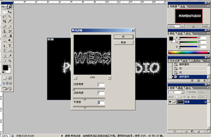
Task: Confirm filter with the 好 button
Action: [123, 37]
